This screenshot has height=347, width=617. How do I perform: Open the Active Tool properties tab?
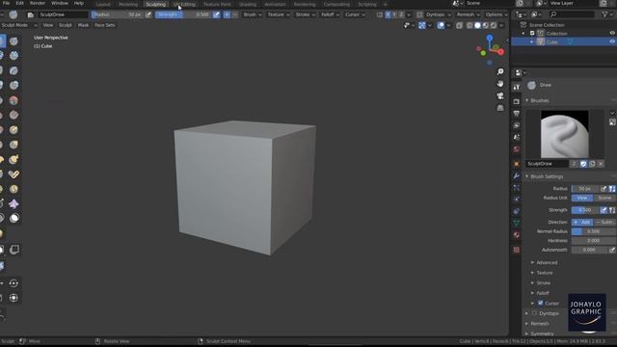pos(517,87)
